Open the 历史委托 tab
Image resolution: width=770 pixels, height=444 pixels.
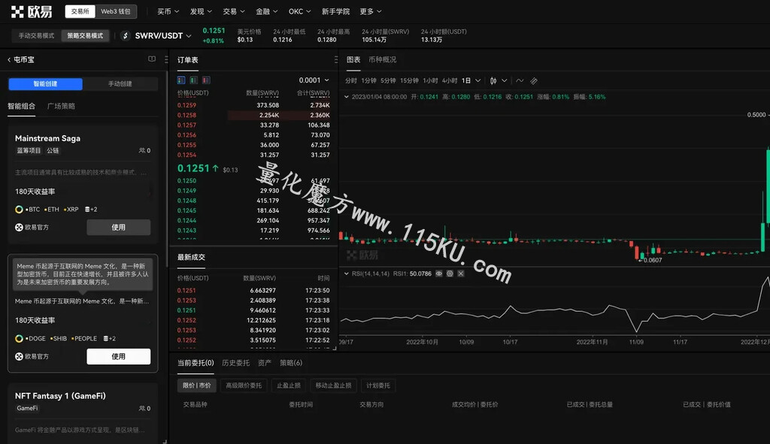(235, 363)
